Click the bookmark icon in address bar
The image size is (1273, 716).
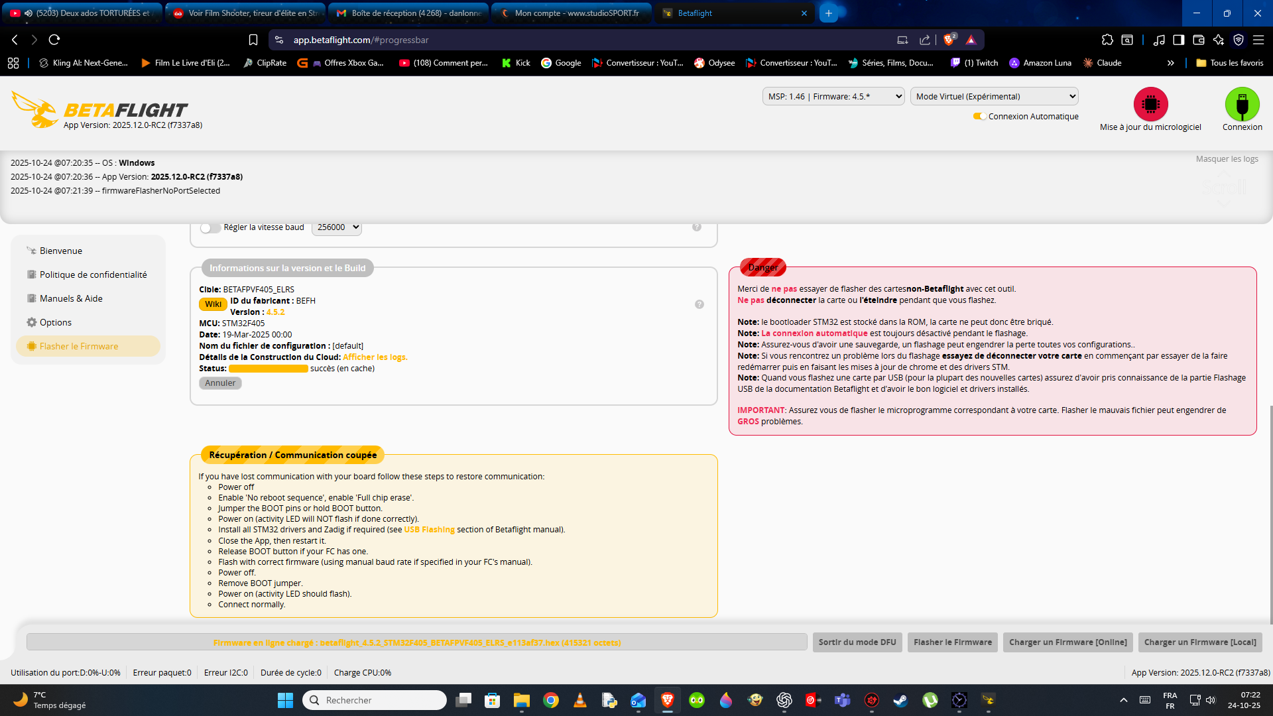pos(253,40)
